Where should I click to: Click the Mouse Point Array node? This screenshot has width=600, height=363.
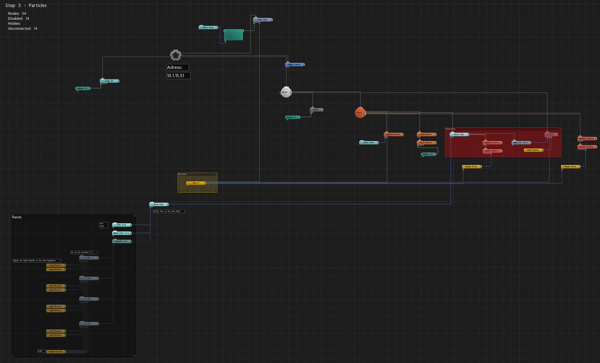click(x=122, y=233)
